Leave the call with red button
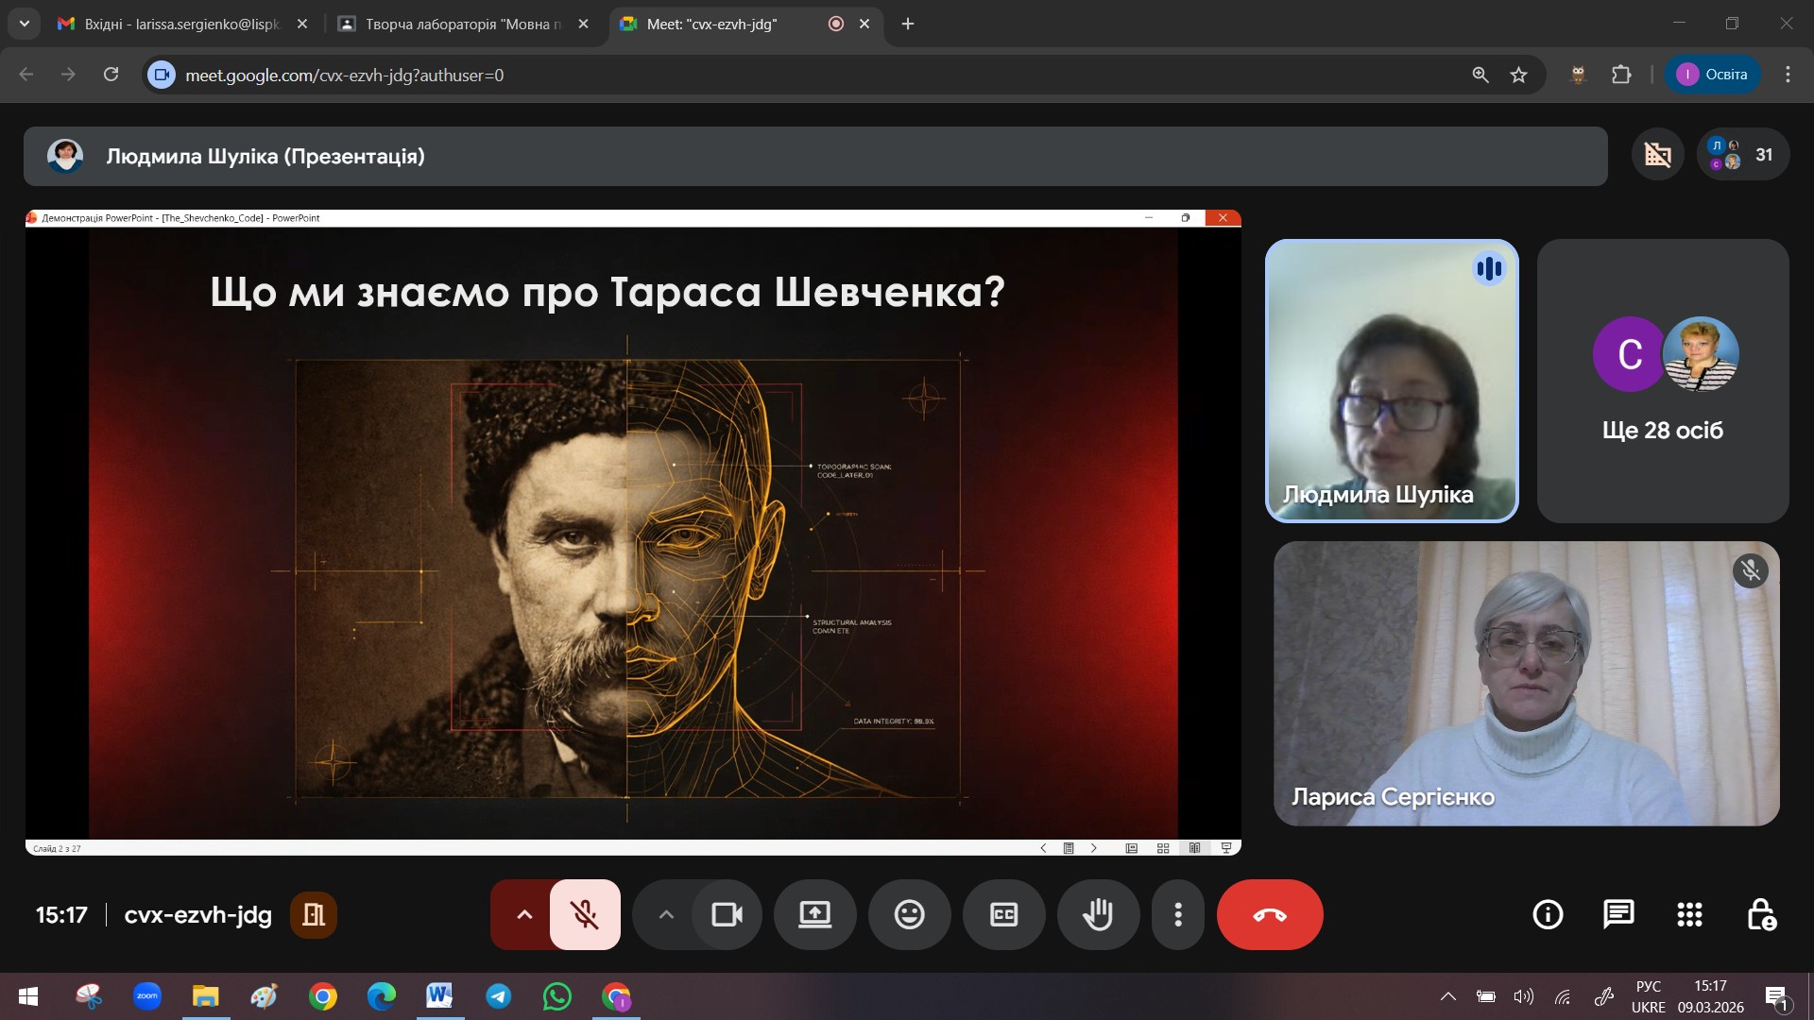1814x1020 pixels. point(1269,914)
